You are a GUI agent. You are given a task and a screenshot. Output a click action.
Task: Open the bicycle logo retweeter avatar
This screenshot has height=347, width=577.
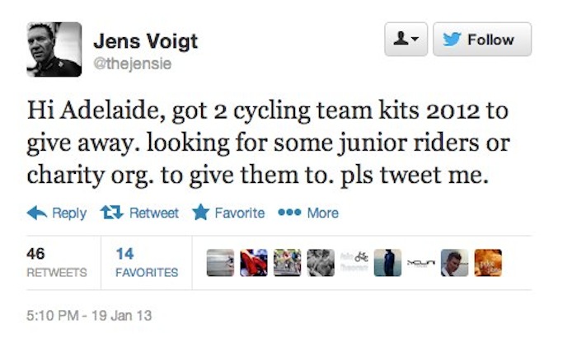354,263
